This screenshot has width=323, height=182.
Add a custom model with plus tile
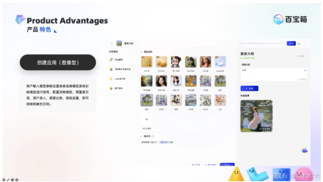(x=147, y=119)
